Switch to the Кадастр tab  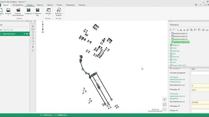click(x=40, y=5)
